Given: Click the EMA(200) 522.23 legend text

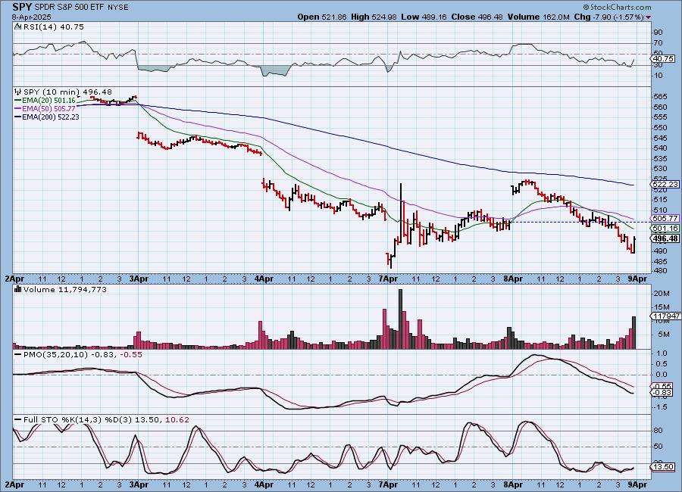Looking at the screenshot, I should [x=51, y=117].
